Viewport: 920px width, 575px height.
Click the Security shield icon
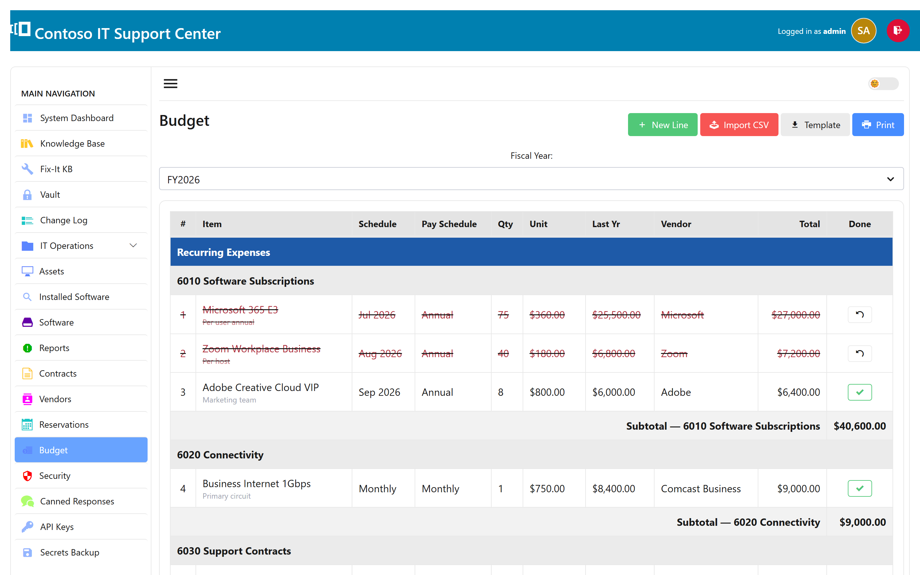pyautogui.click(x=27, y=476)
